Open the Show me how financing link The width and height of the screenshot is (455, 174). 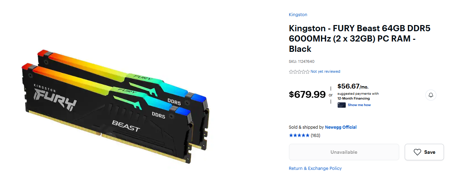click(x=359, y=105)
